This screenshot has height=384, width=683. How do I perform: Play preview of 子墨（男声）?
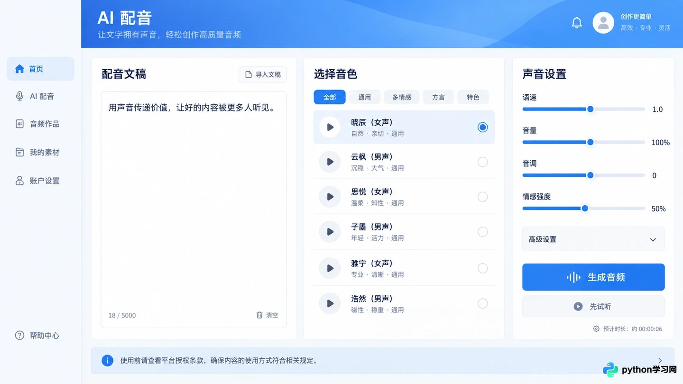(330, 232)
